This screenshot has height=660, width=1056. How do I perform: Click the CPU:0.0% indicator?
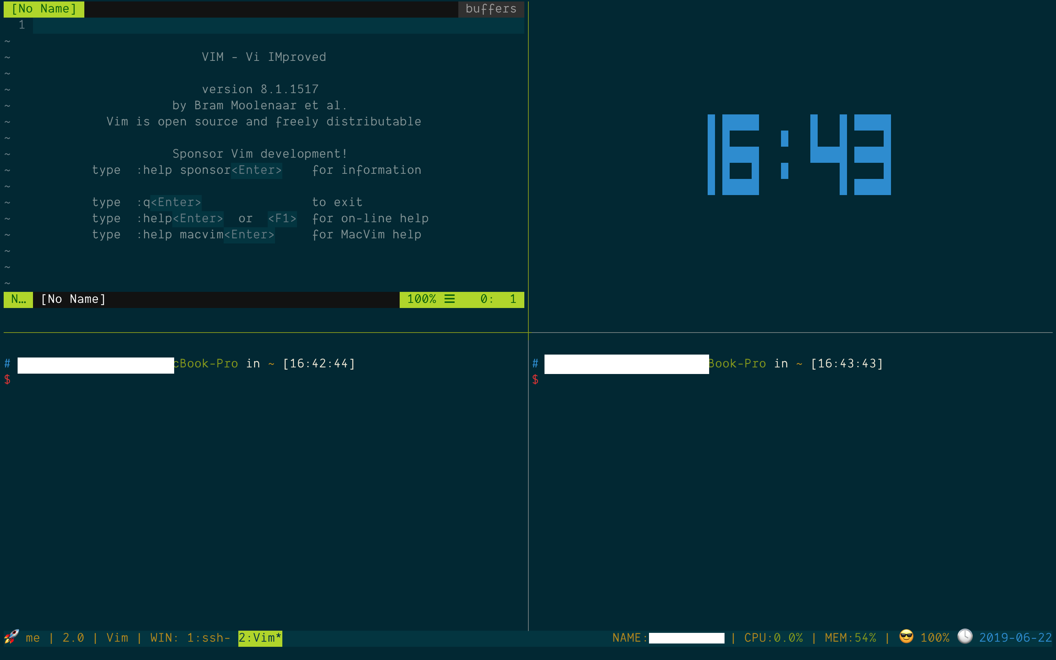coord(773,638)
